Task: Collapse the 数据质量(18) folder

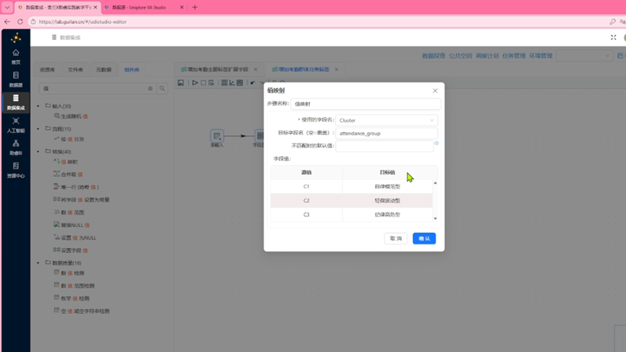Action: coord(38,262)
